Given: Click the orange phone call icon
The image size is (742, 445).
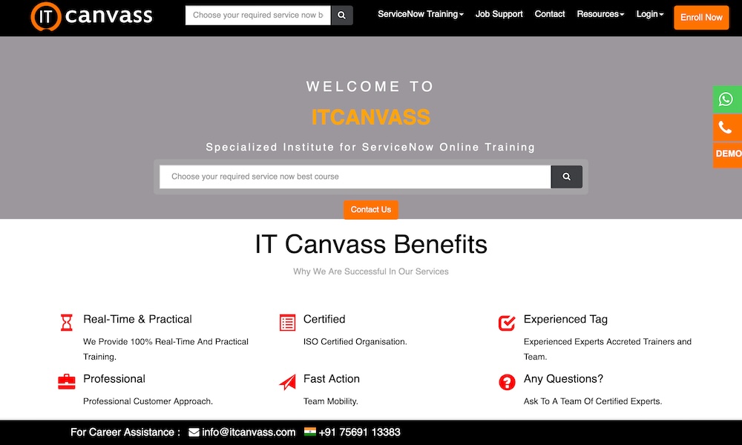Looking at the screenshot, I should 726,128.
